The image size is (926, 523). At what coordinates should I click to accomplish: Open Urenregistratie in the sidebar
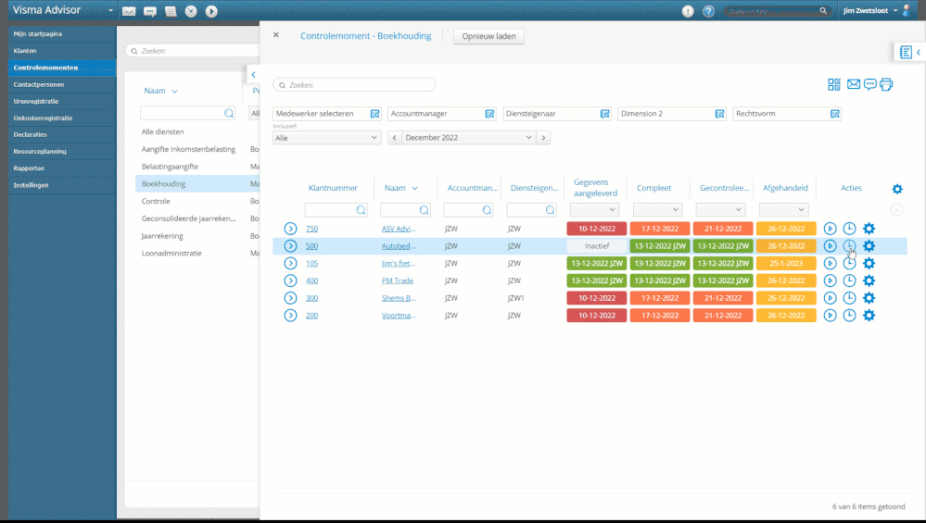tap(36, 101)
